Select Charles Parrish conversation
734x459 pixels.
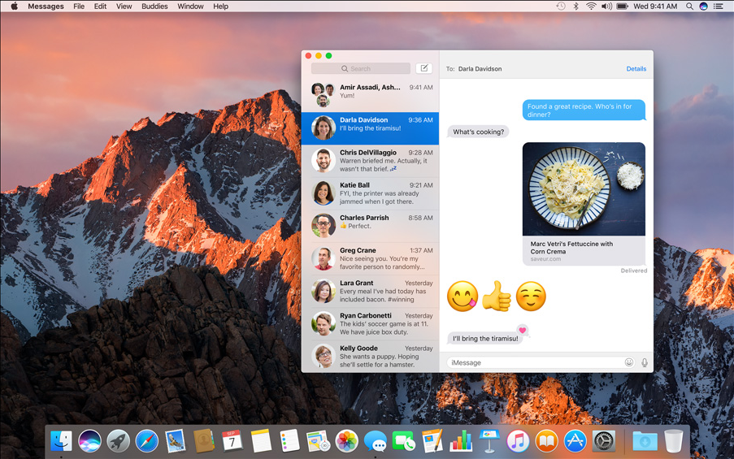tap(371, 226)
